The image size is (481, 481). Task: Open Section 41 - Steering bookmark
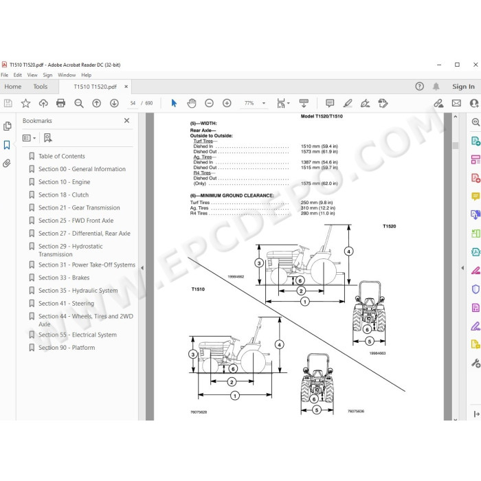coord(66,304)
